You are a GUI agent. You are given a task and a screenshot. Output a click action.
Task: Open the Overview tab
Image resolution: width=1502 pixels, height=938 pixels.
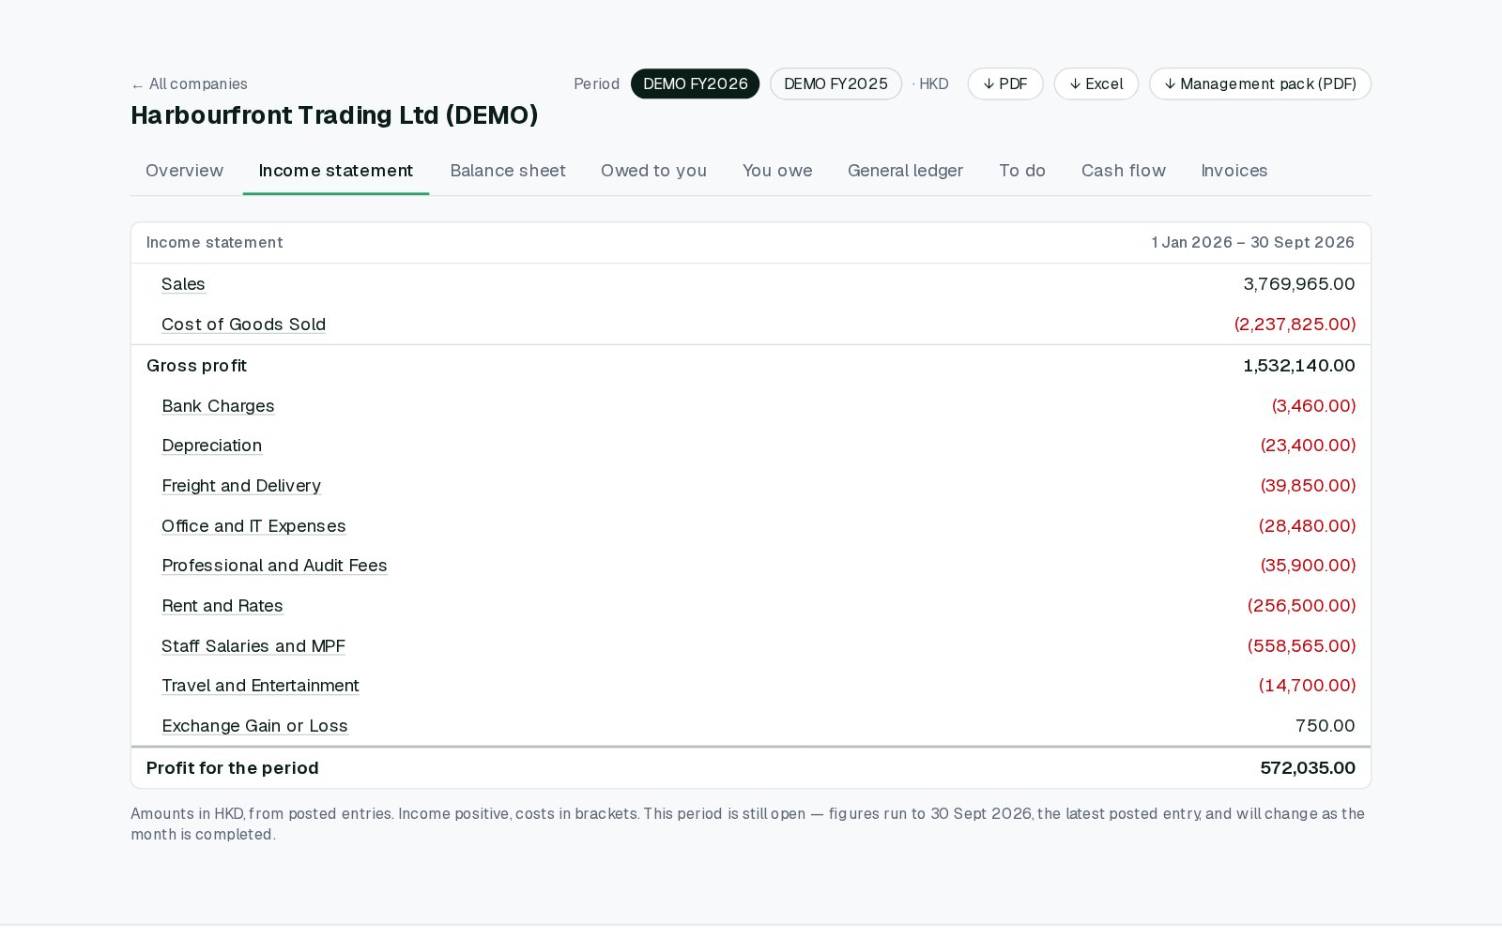184,171
